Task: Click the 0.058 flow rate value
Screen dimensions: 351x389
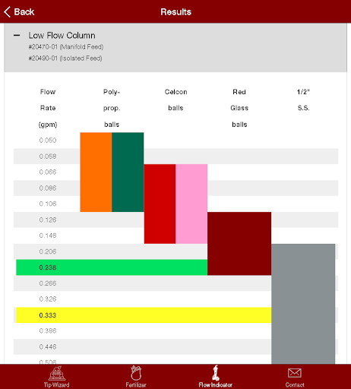Action: pos(48,157)
